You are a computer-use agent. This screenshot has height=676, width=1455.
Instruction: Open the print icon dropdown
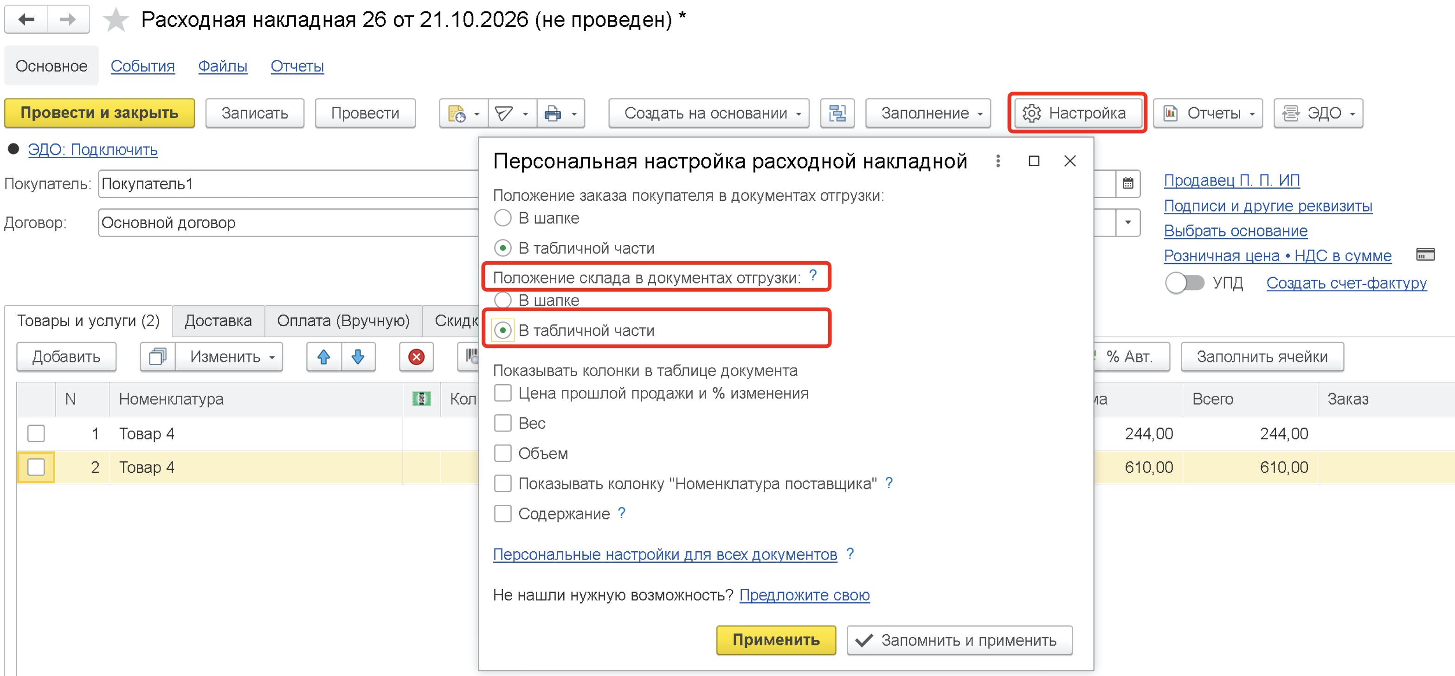560,114
